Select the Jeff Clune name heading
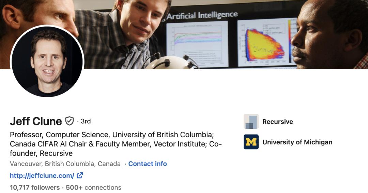Image resolution: width=368 pixels, height=193 pixels. (36, 121)
